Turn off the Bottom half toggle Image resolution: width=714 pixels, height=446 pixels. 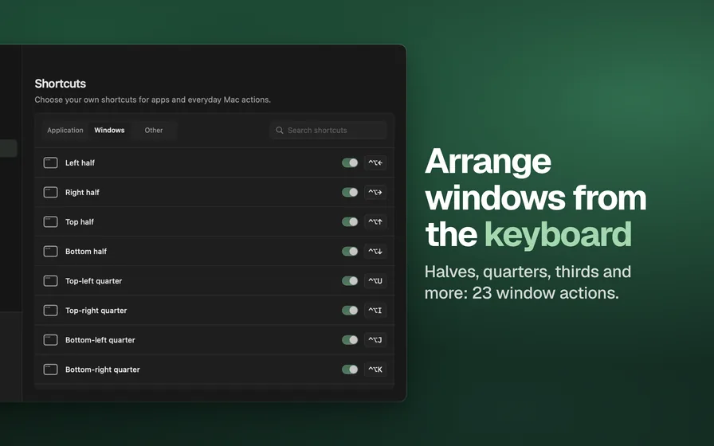350,251
